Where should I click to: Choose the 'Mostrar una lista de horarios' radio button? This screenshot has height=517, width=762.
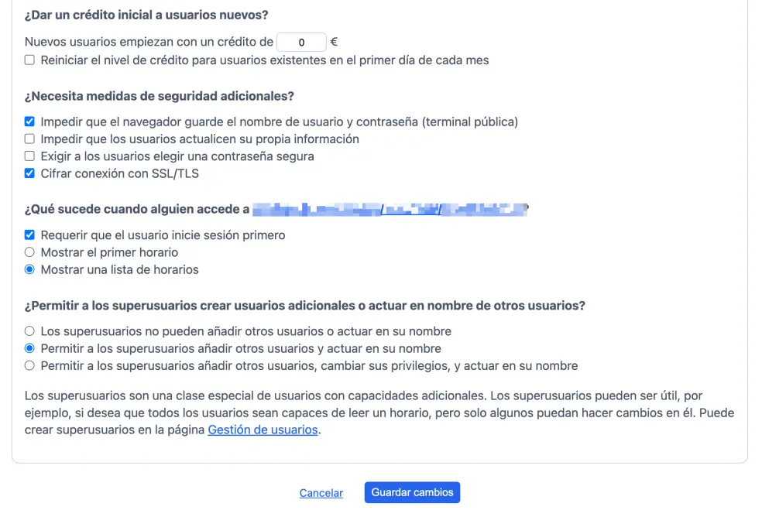coord(29,270)
